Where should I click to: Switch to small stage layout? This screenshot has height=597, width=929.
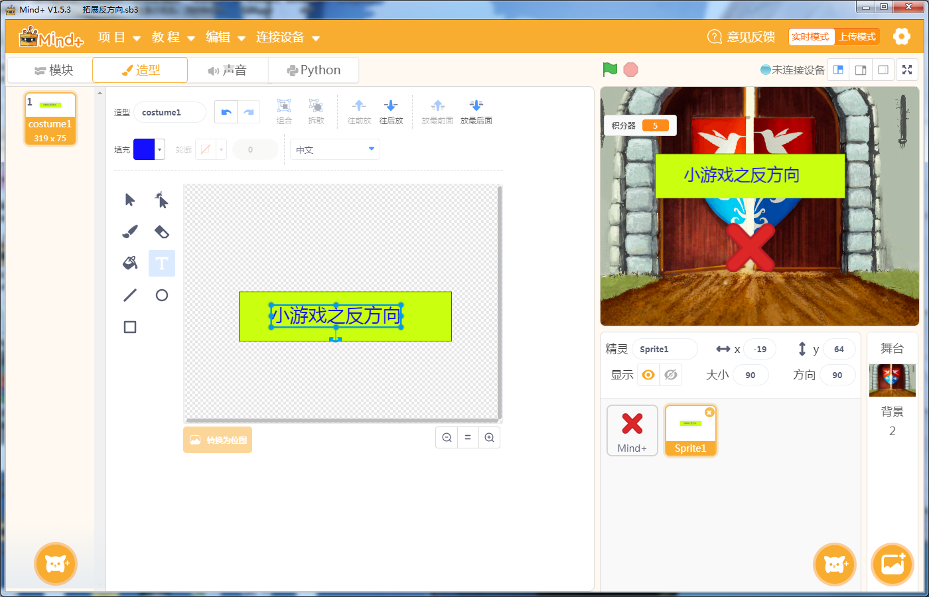point(838,70)
